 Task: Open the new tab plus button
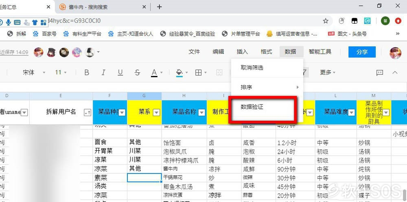click(160, 7)
